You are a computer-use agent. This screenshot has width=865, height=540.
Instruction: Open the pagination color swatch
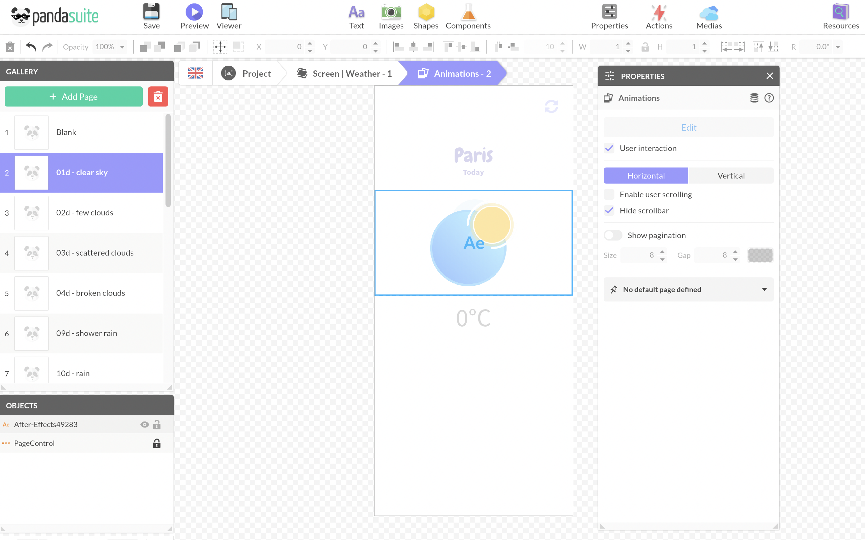[x=760, y=255]
